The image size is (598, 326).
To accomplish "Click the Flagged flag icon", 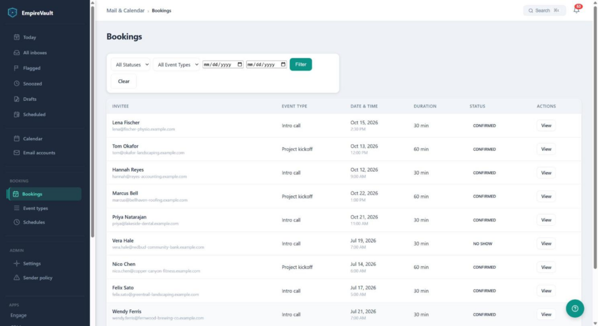I will pos(16,68).
